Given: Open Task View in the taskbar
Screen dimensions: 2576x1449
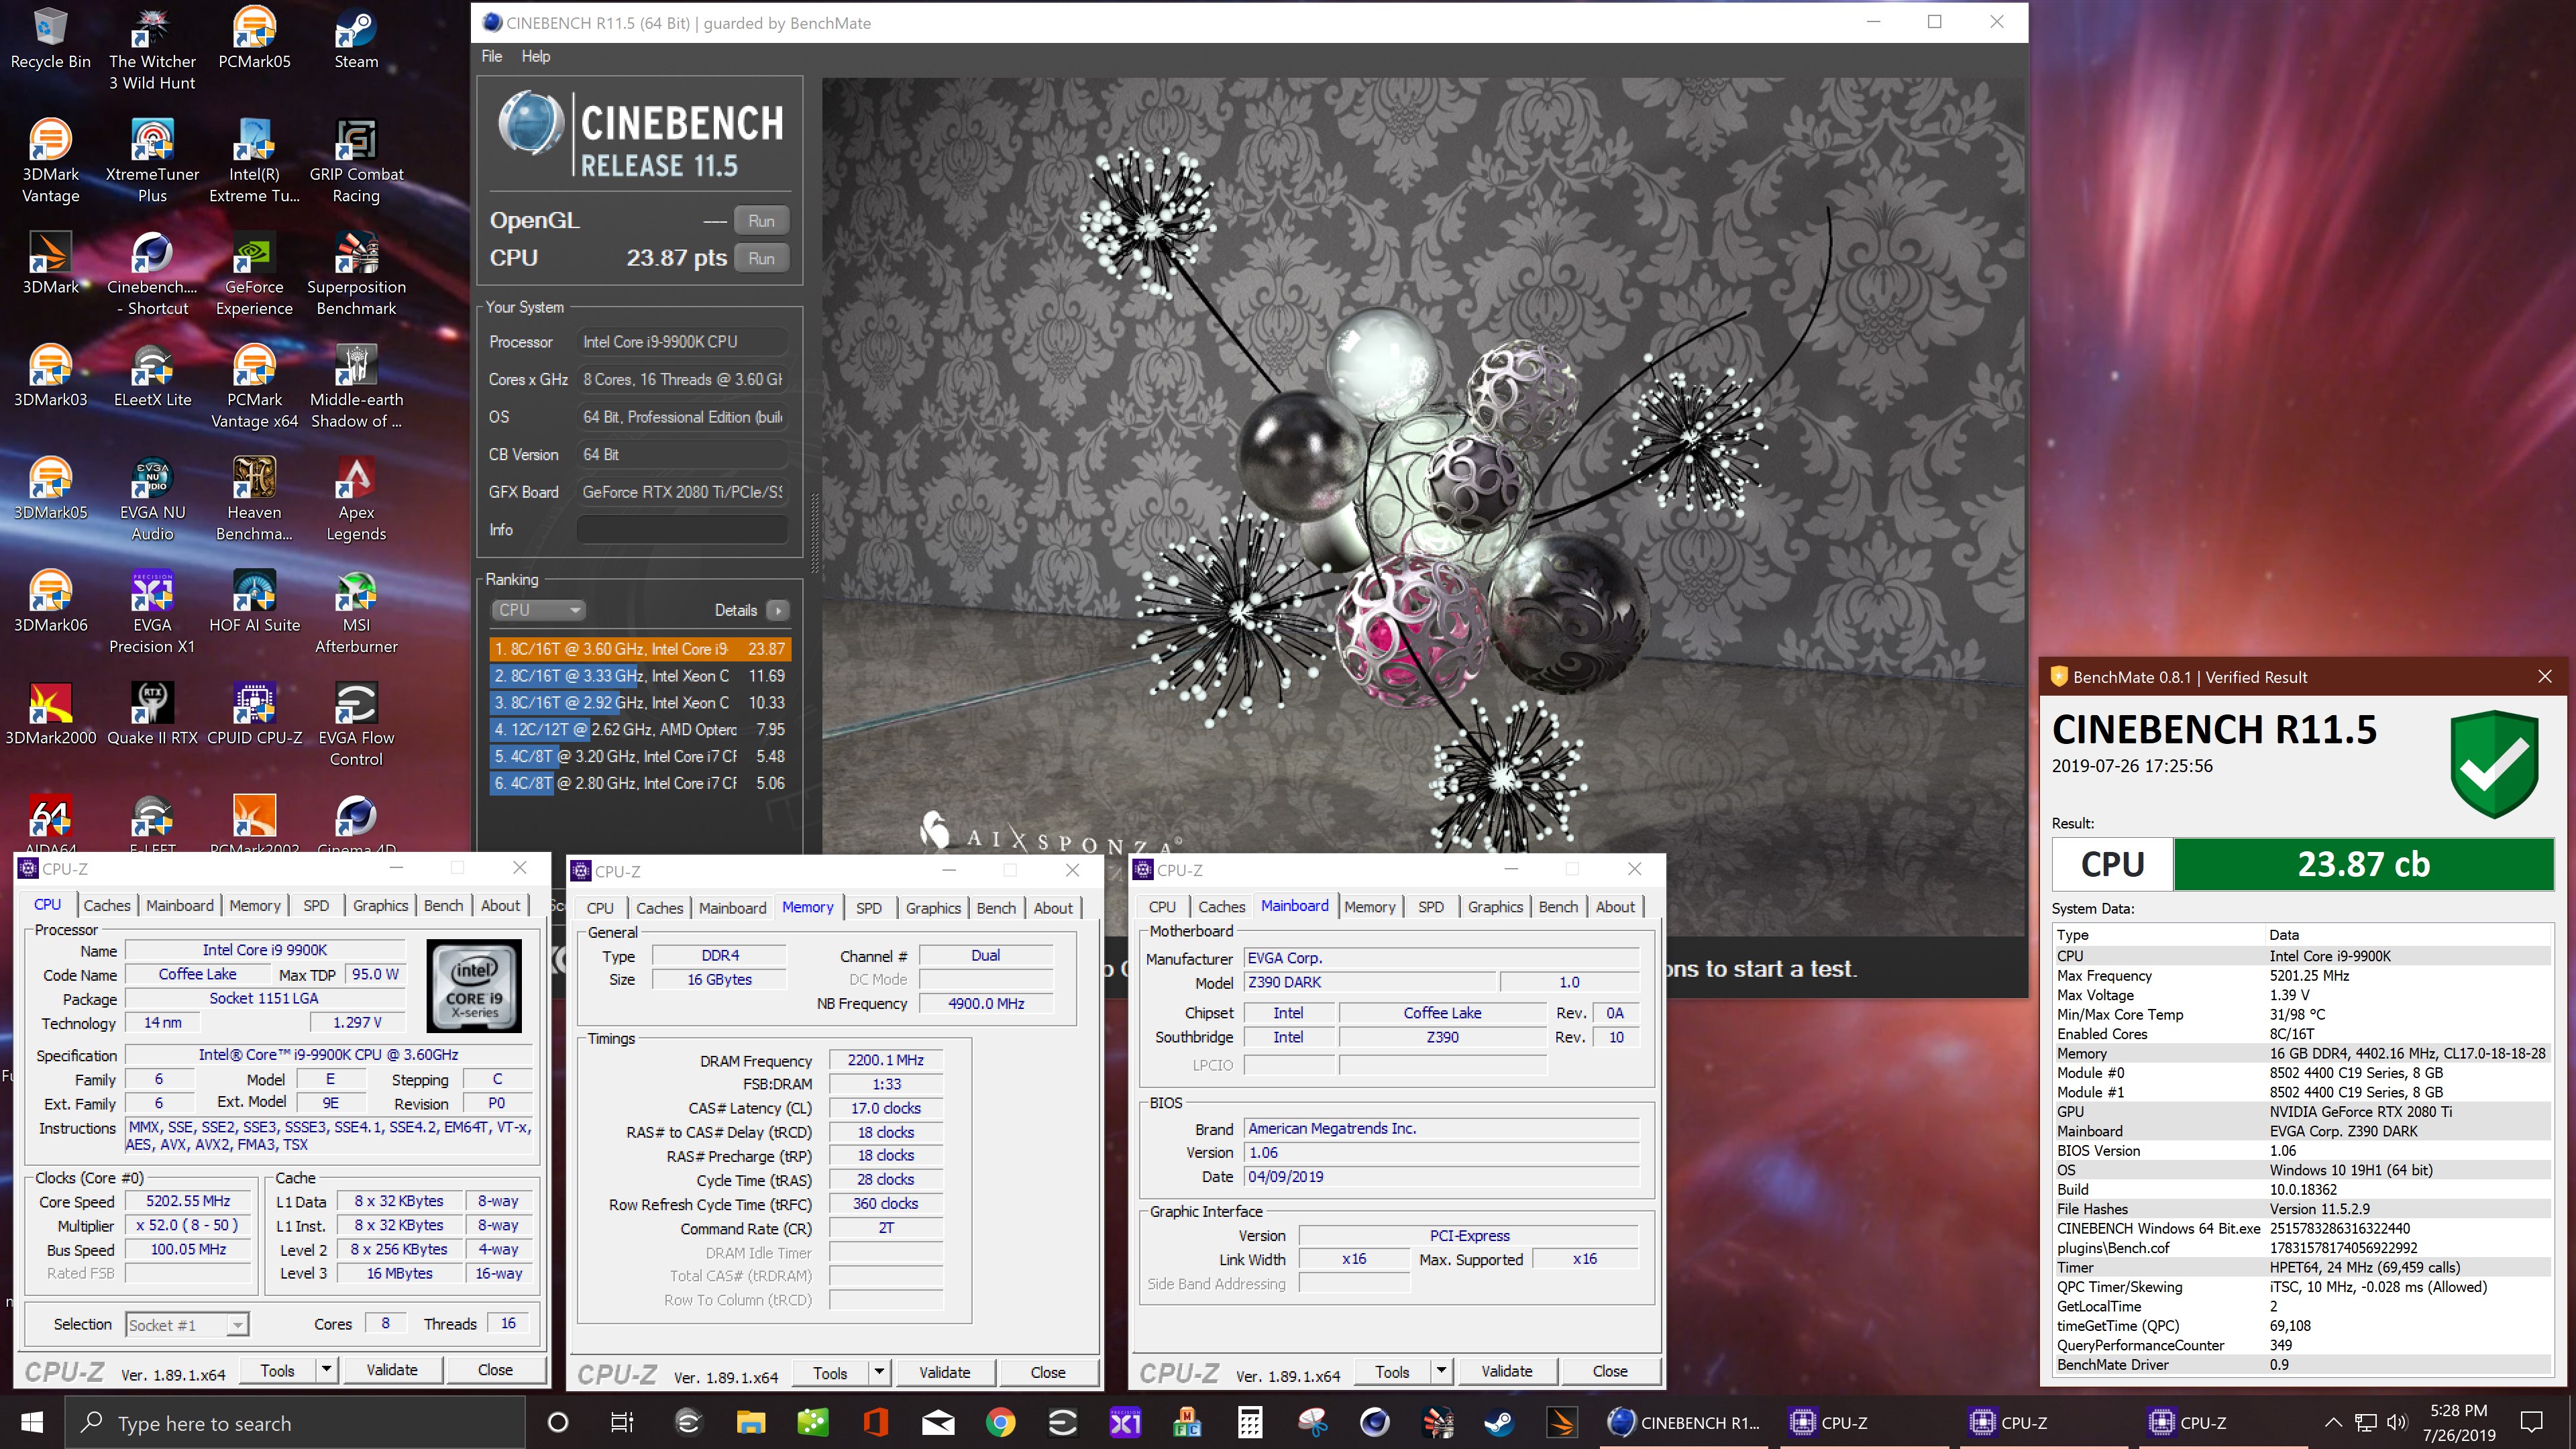Looking at the screenshot, I should pos(622,1422).
